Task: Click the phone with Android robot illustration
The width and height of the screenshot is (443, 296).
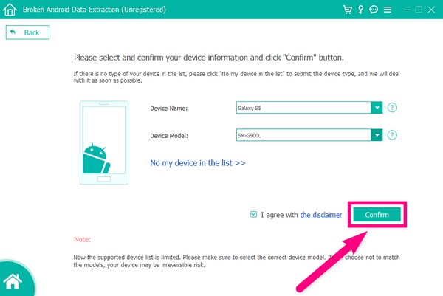Action: point(104,142)
